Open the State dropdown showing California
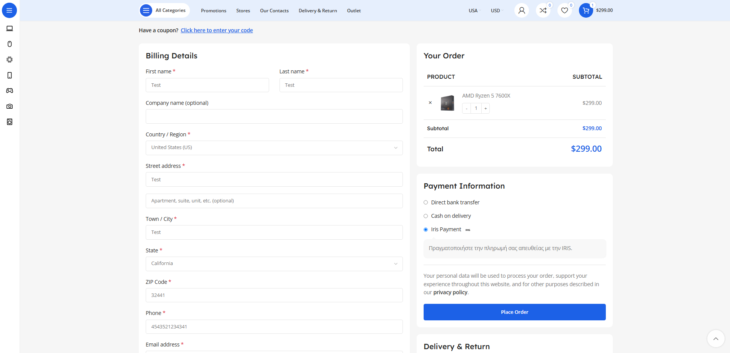The height and width of the screenshot is (353, 730). click(x=274, y=264)
